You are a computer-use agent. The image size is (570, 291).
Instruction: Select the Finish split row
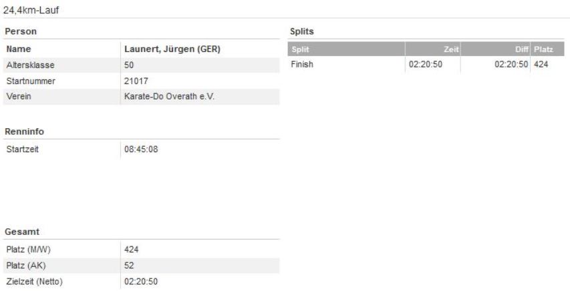302,65
